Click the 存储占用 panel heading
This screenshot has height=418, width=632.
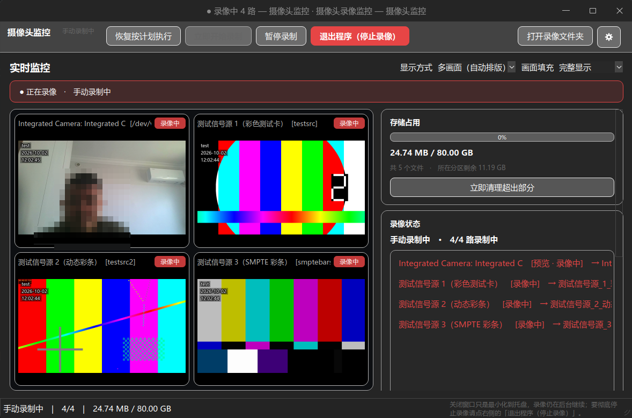pos(405,122)
